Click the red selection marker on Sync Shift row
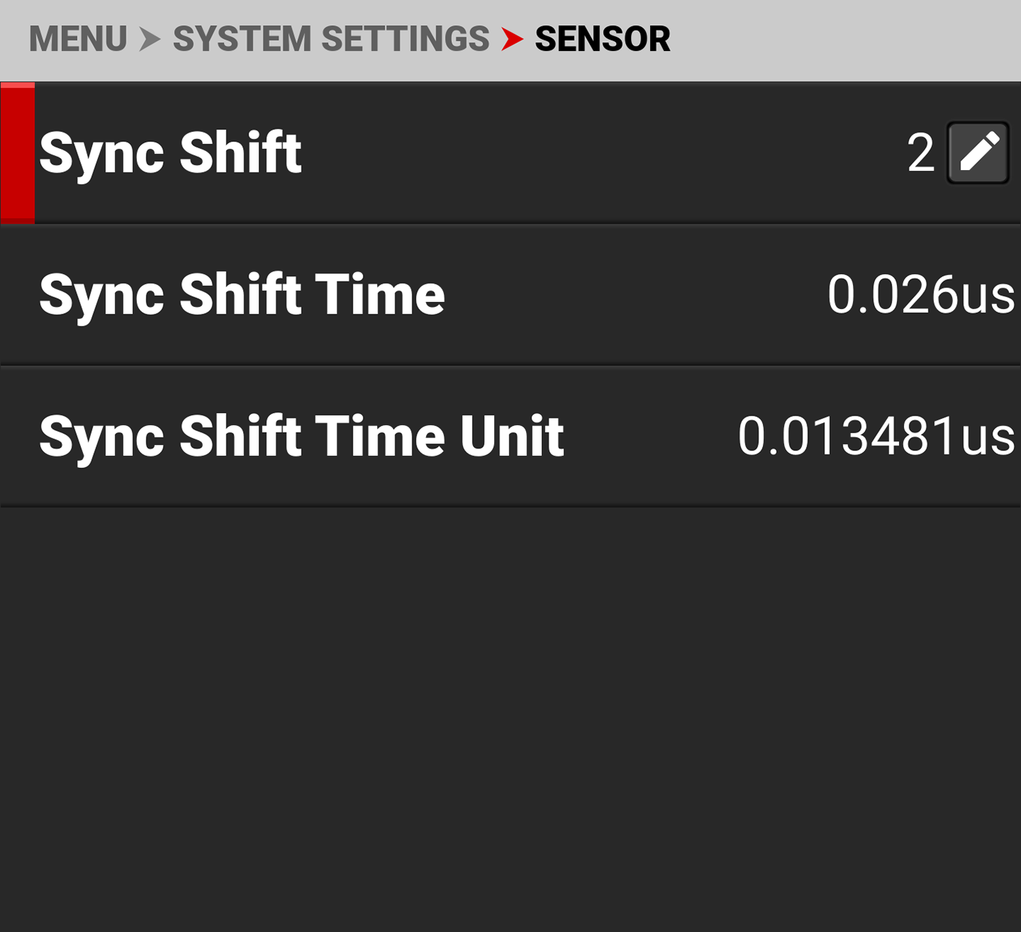 click(x=18, y=153)
